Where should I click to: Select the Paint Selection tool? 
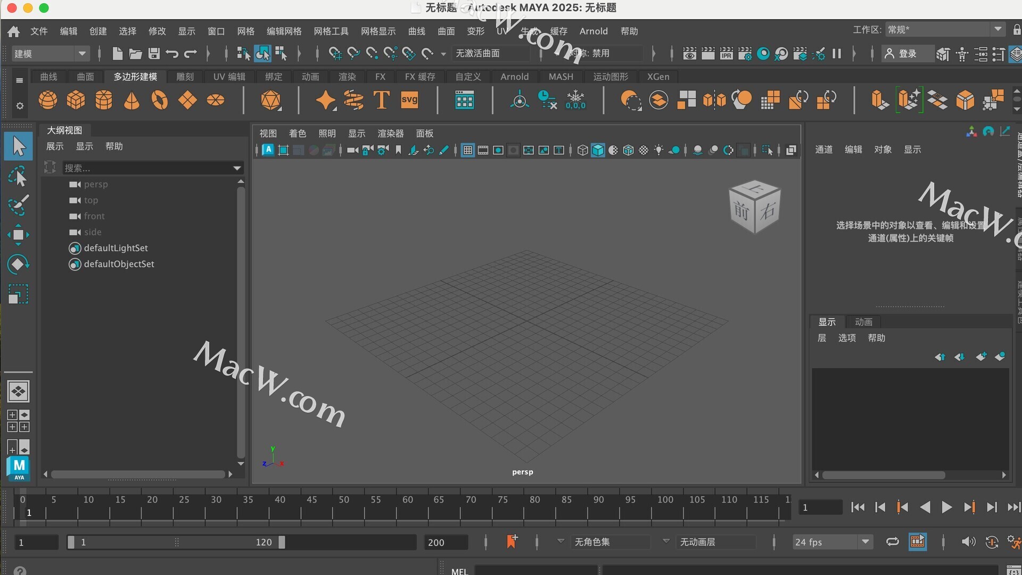click(x=18, y=206)
